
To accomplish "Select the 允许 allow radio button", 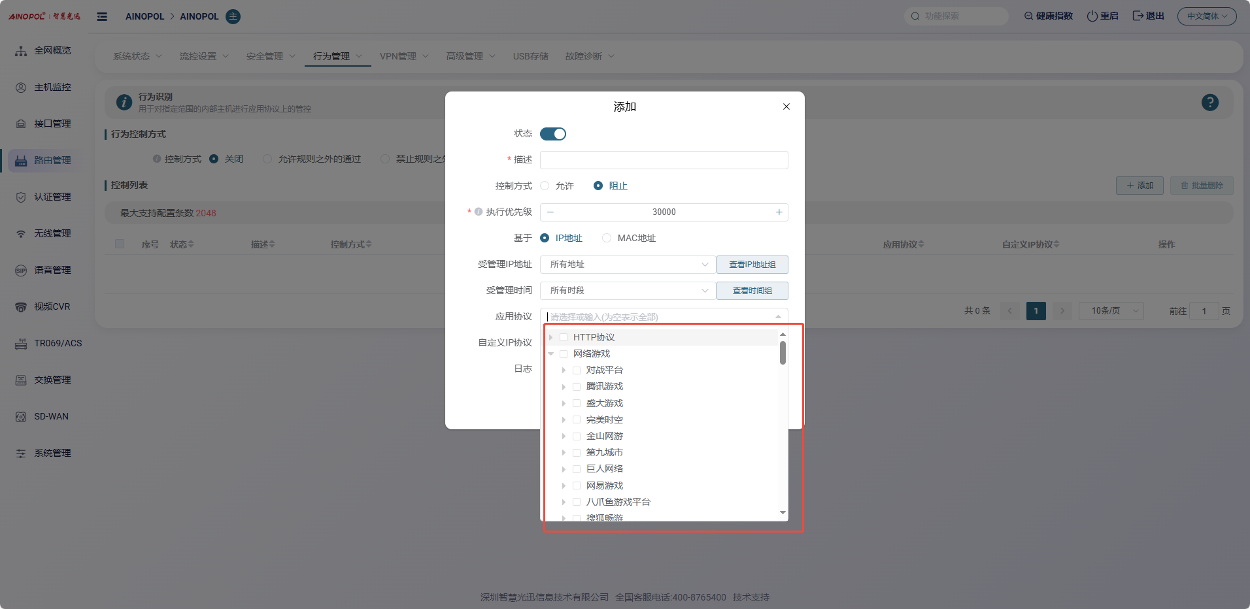I will [x=545, y=186].
